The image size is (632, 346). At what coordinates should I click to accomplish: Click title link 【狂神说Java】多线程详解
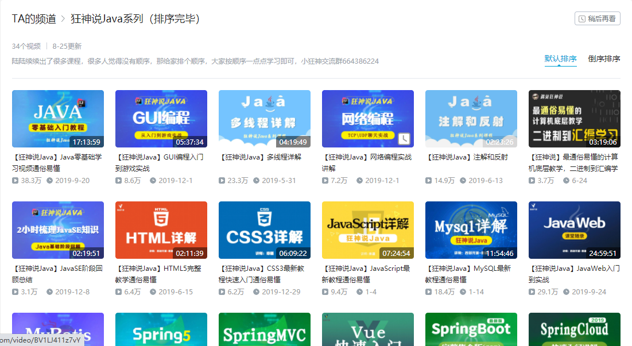coord(261,157)
